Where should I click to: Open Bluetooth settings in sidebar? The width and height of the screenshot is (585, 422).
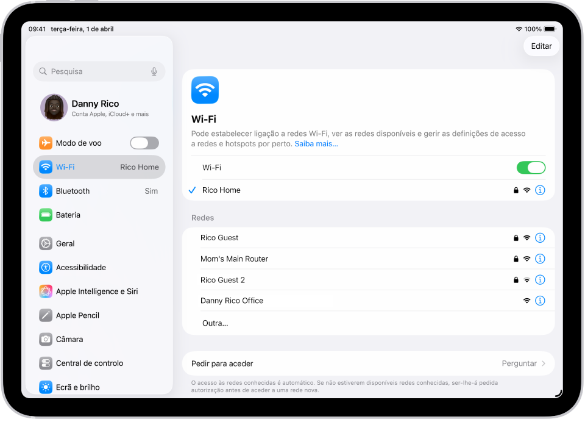click(99, 191)
